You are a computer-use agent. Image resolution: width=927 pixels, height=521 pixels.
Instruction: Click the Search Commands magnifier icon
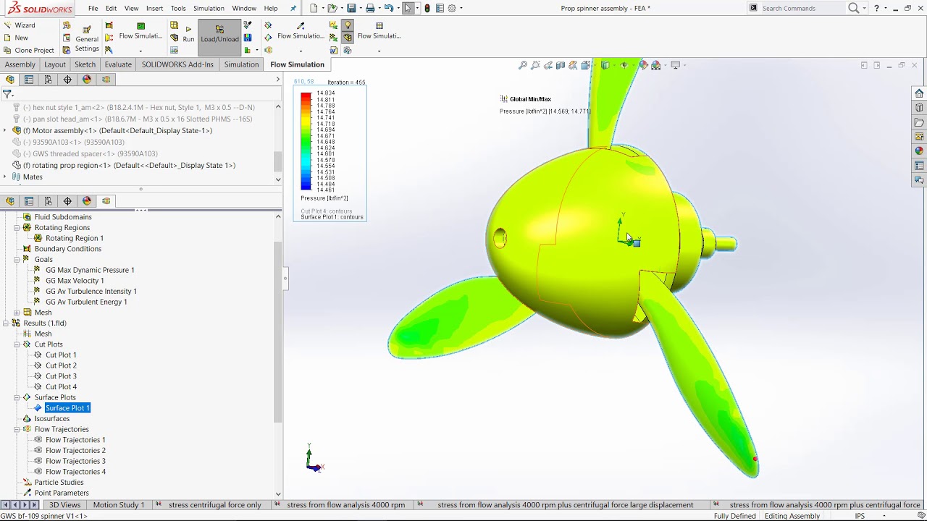tap(854, 8)
